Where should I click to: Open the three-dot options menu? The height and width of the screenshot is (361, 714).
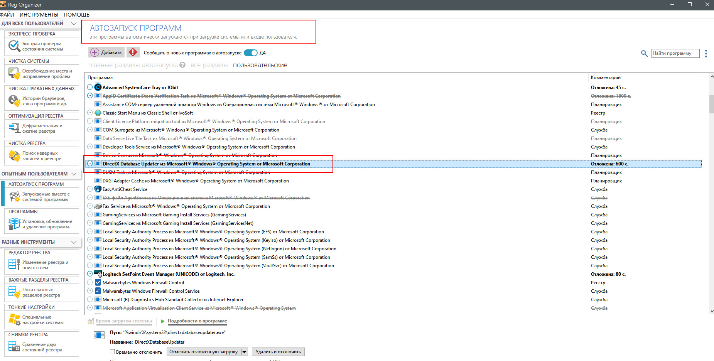click(706, 53)
